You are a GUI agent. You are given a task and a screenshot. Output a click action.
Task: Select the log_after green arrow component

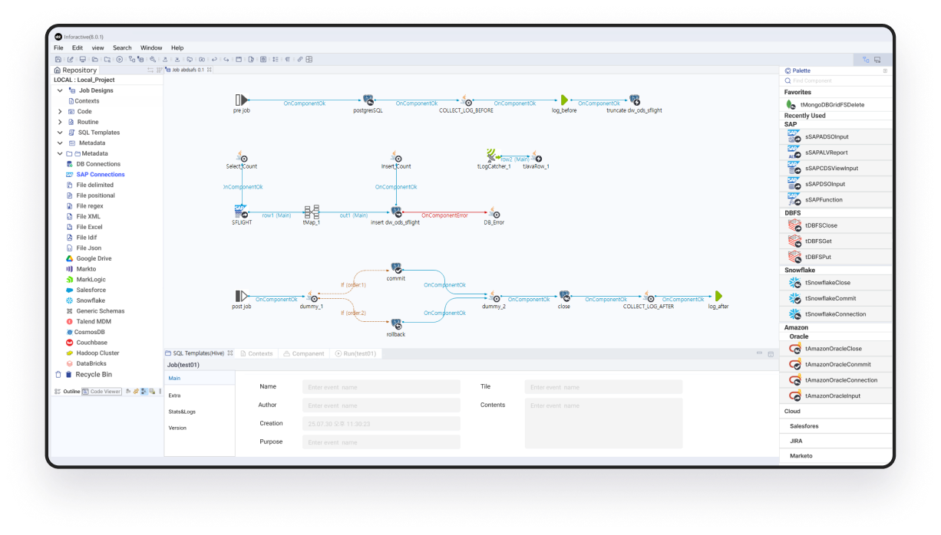click(718, 297)
